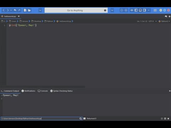Viewport: 171px width, 128px height.
Task: Select the Desktop breadcrumb folder
Action: coord(36,21)
